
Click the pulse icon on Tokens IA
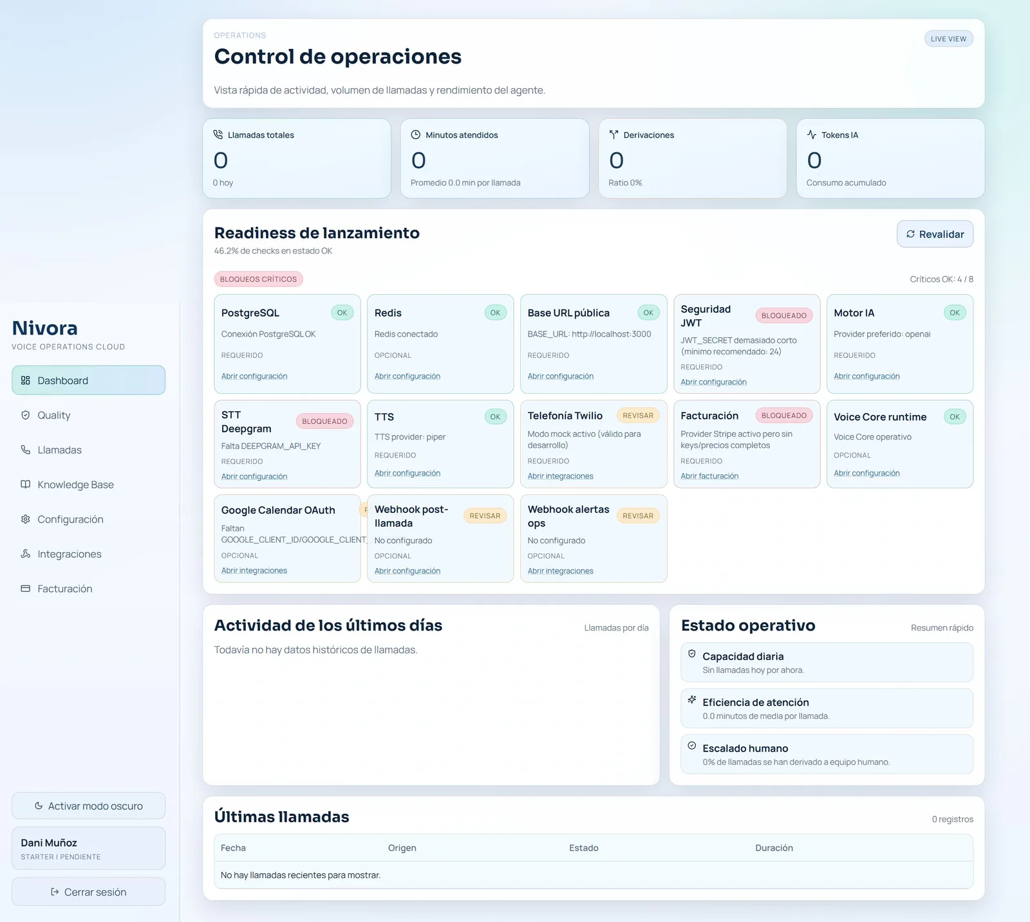(812, 134)
